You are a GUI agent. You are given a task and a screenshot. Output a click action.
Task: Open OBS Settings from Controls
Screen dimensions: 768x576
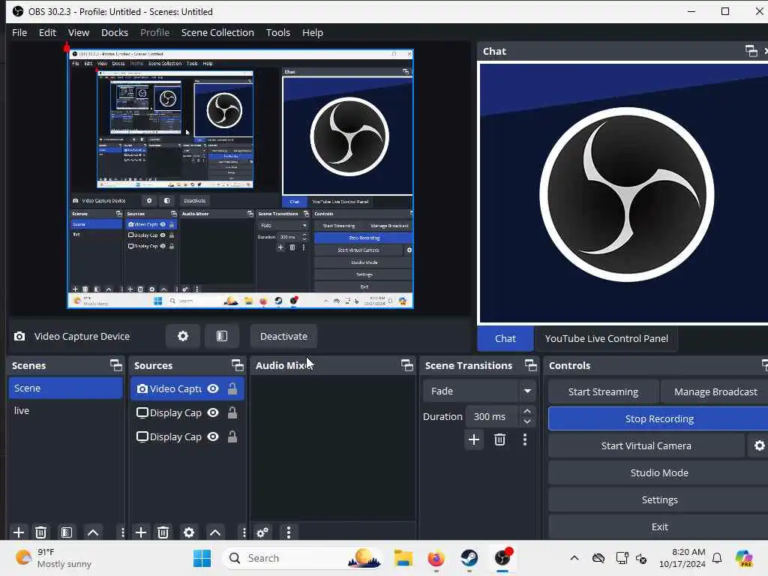[658, 499]
